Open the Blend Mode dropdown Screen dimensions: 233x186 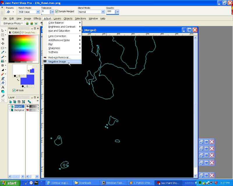pos(103,12)
